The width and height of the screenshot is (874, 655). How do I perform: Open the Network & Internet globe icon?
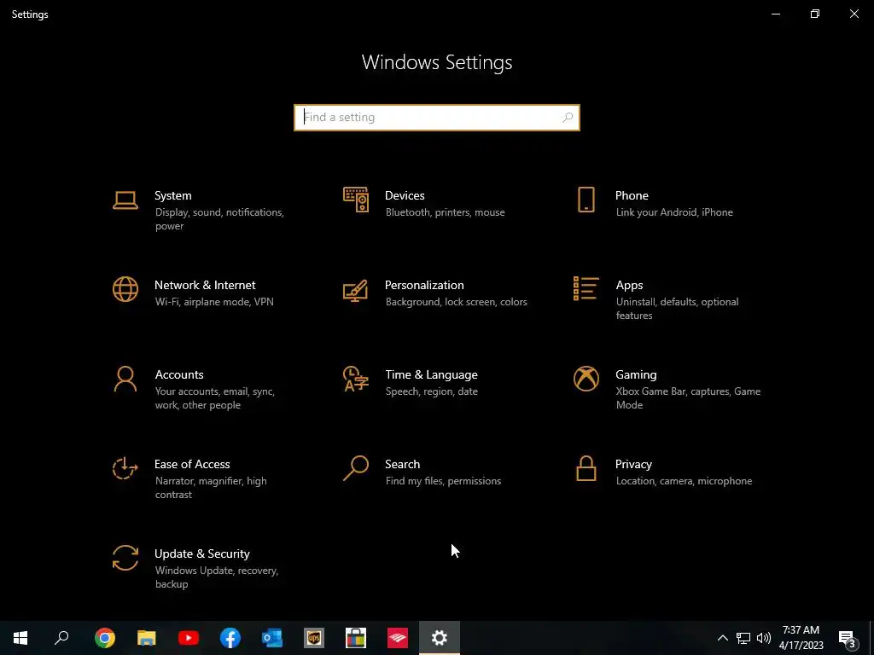[x=125, y=289]
